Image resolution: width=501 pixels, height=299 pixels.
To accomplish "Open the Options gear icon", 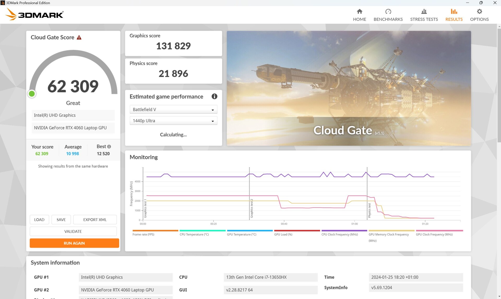I will pos(479,11).
